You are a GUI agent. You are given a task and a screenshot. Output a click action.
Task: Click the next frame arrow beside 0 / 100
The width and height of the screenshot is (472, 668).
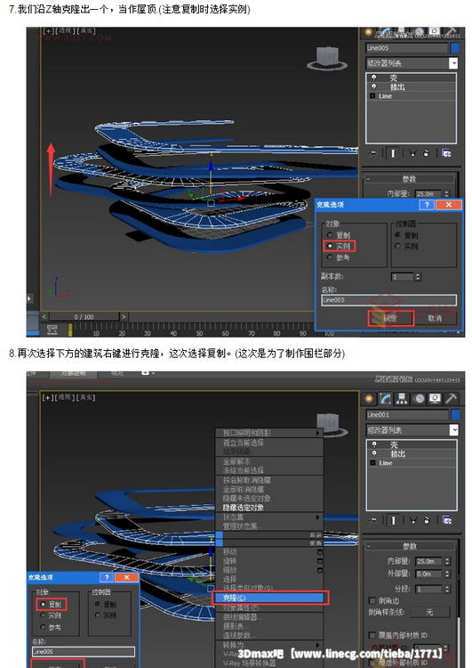tap(124, 316)
